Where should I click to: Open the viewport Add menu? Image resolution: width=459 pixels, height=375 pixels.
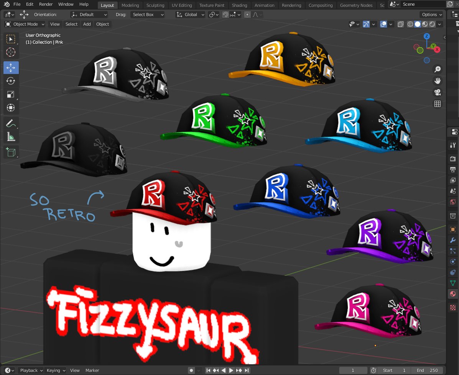pyautogui.click(x=87, y=24)
